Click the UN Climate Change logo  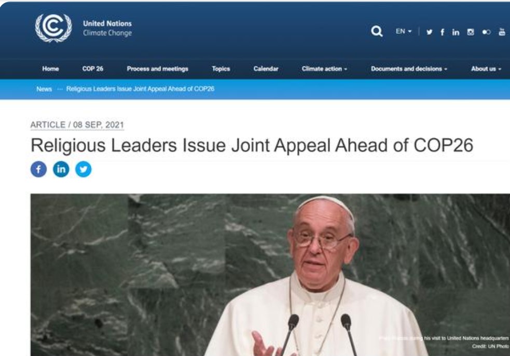pos(53,28)
